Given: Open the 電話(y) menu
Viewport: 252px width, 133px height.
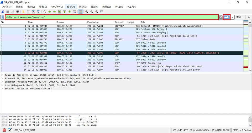Looking at the screenshot, I should pyautogui.click(x=94, y=7).
